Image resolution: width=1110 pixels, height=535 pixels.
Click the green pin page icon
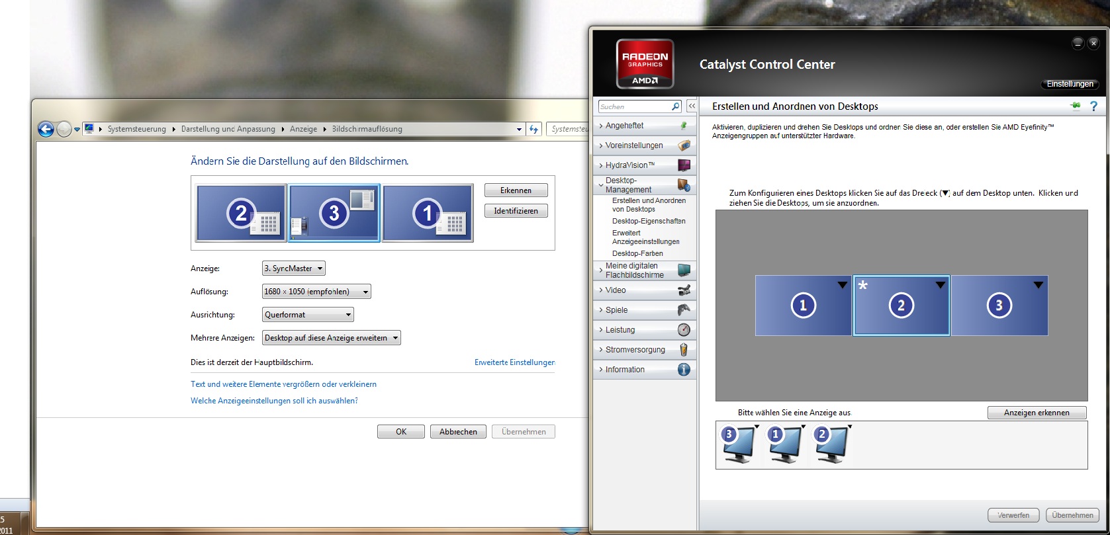coord(1075,106)
